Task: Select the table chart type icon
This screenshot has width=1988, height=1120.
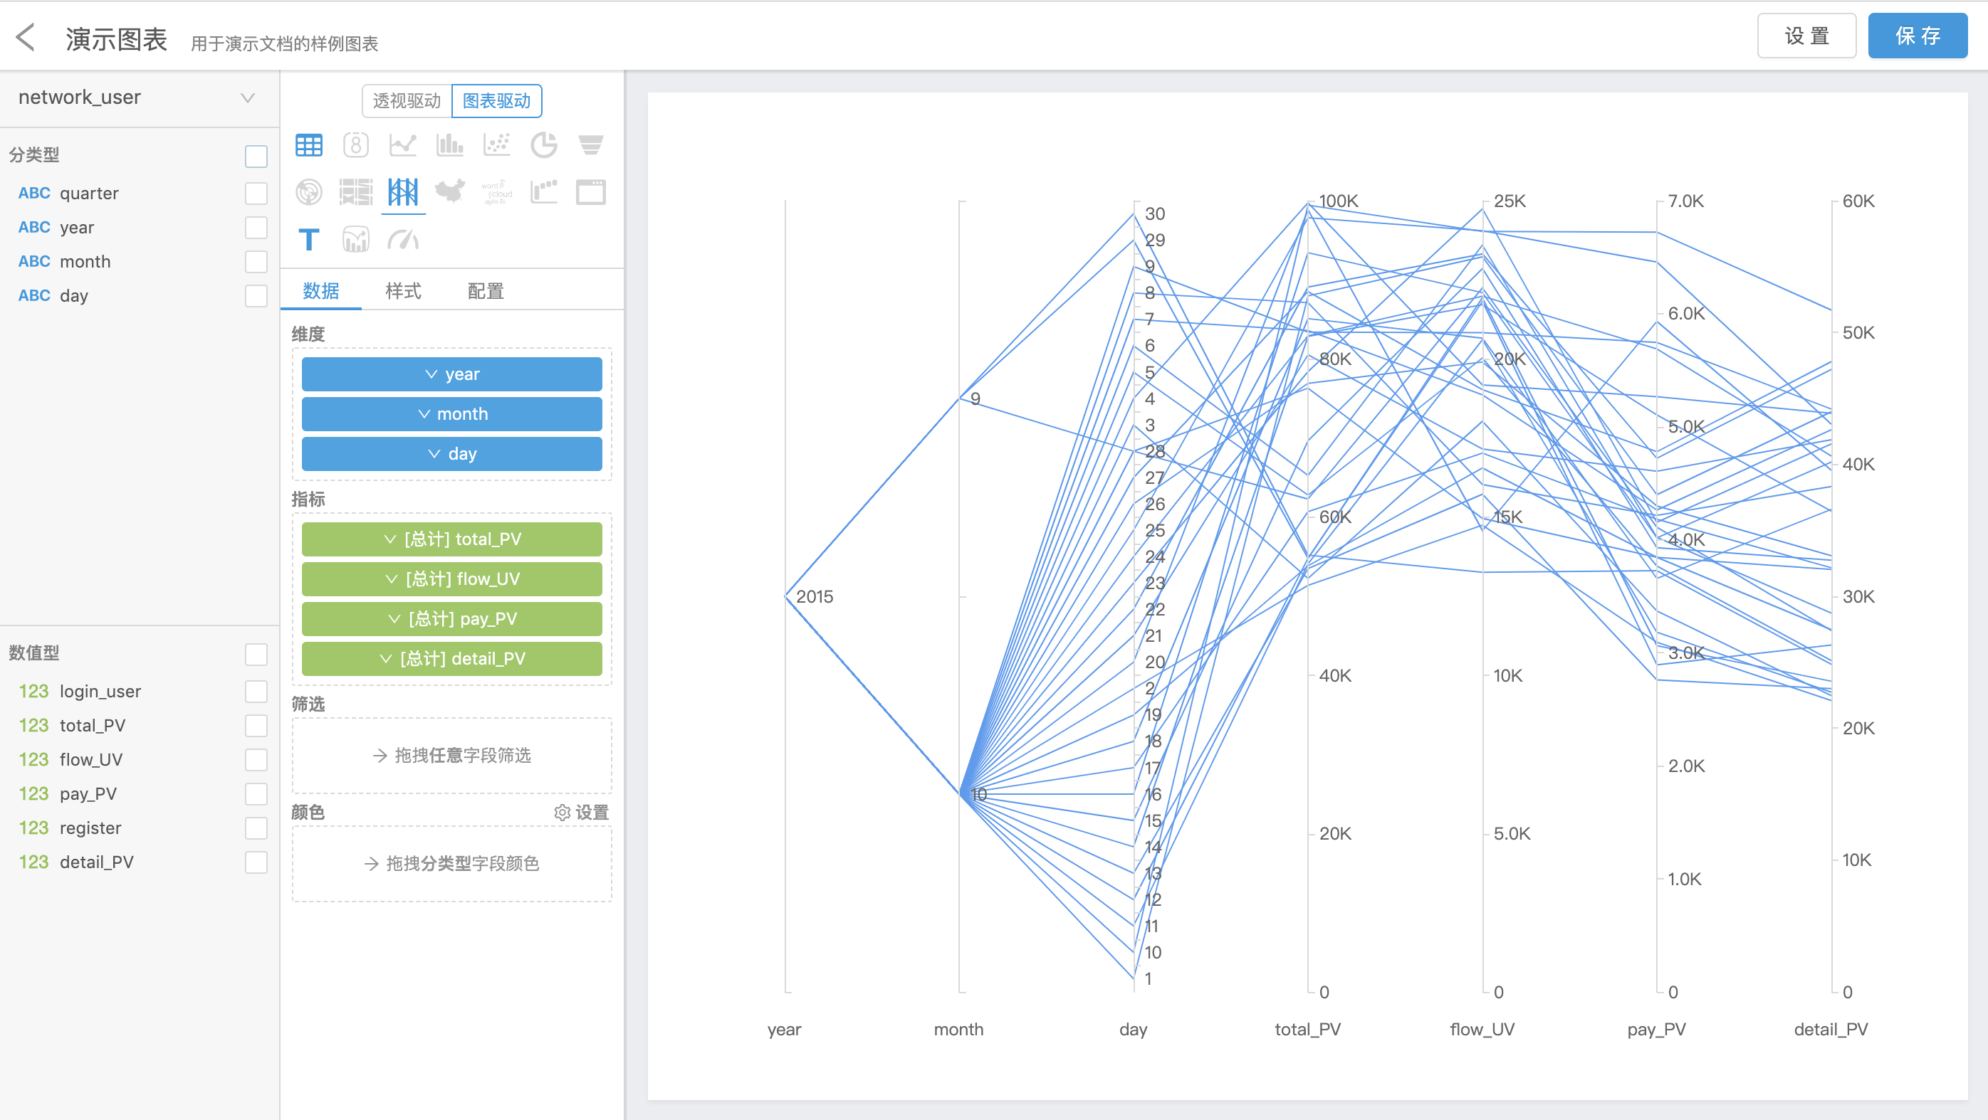Action: 309,145
